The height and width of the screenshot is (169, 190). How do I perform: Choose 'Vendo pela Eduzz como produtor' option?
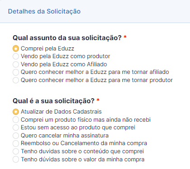click(x=16, y=56)
